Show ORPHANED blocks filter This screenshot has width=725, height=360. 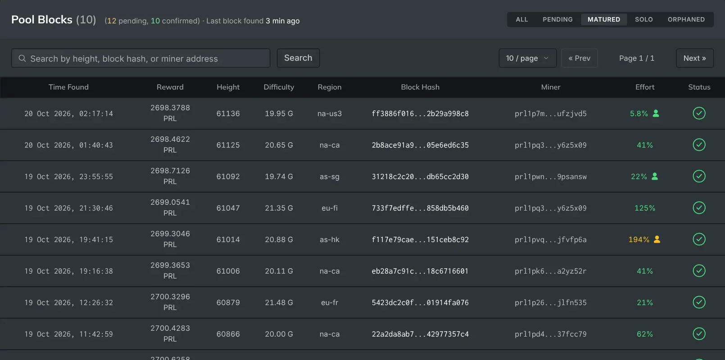[686, 19]
